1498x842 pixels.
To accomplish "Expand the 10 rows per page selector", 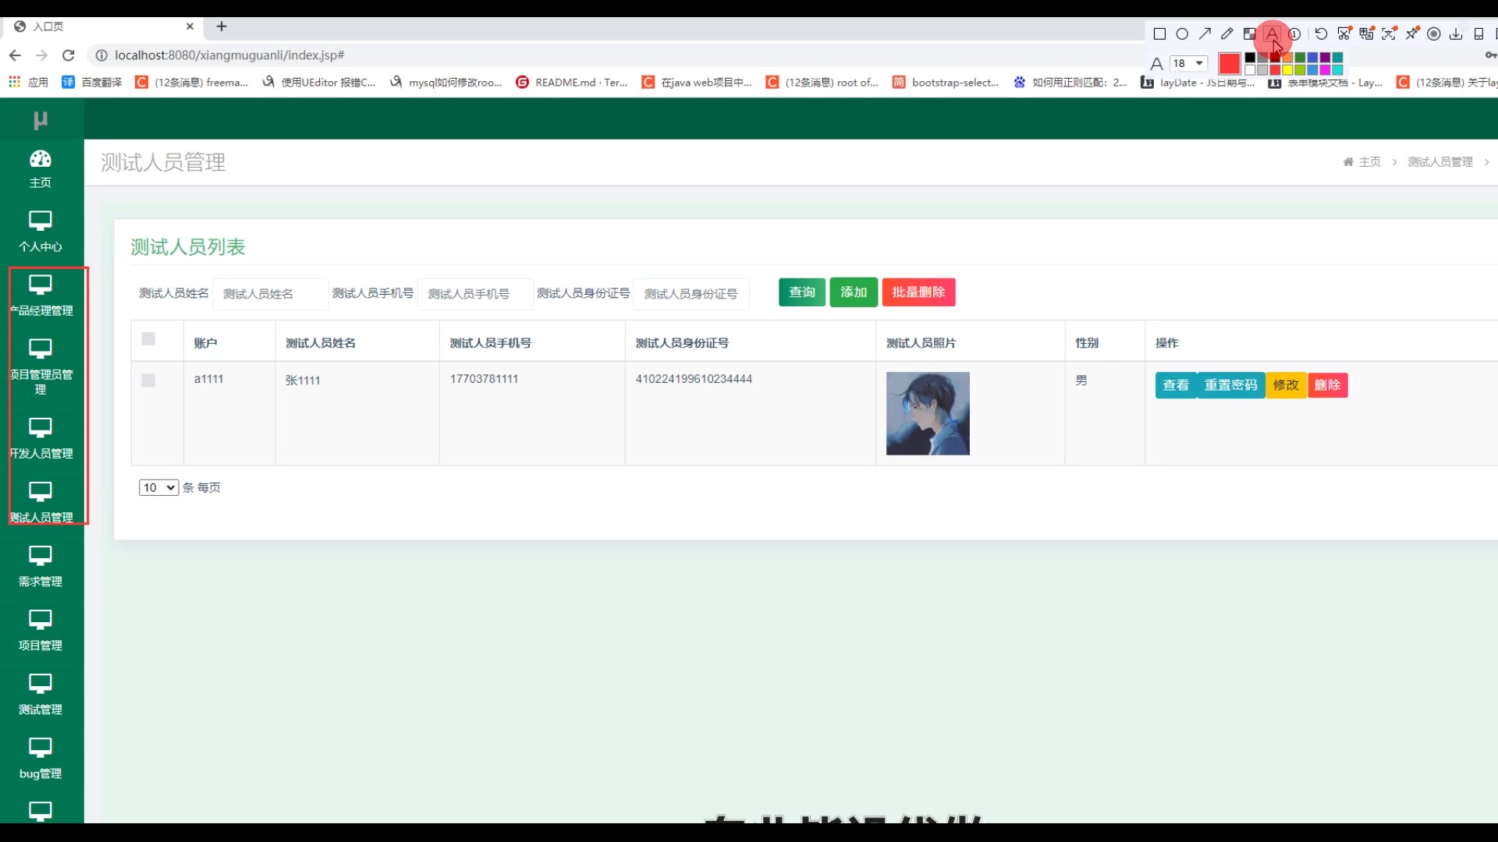I will click(x=158, y=488).
